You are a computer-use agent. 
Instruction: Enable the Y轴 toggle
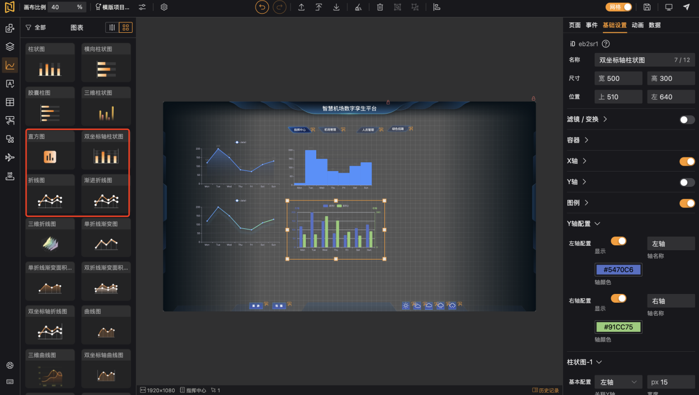pos(687,182)
